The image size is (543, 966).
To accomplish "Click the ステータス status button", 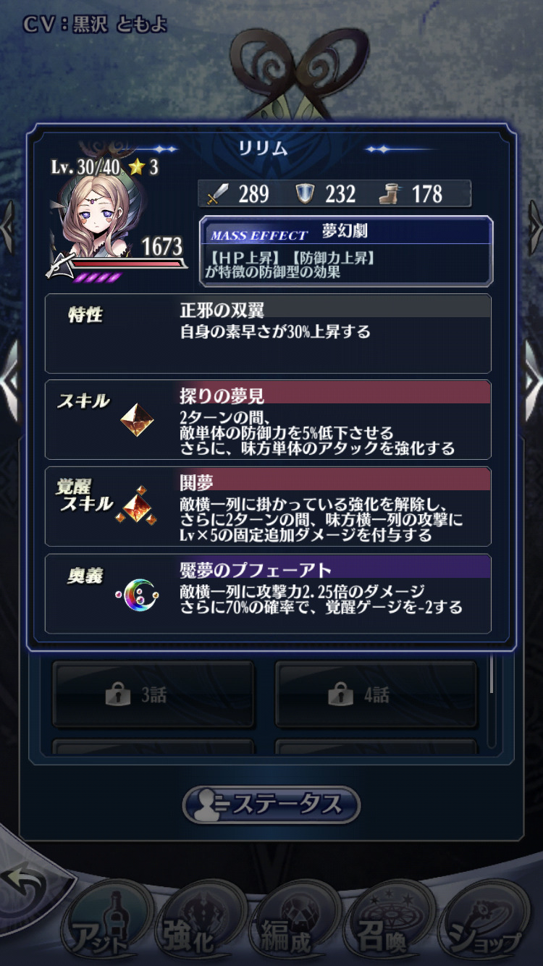I will (271, 805).
